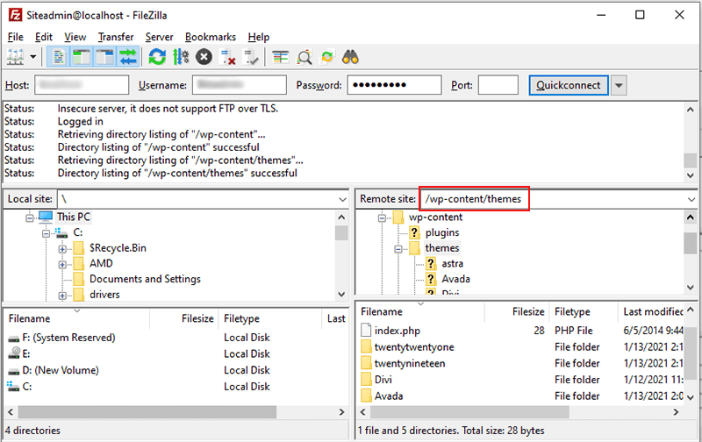Collapse the This PC tree node
The height and width of the screenshot is (442, 702).
click(x=30, y=217)
